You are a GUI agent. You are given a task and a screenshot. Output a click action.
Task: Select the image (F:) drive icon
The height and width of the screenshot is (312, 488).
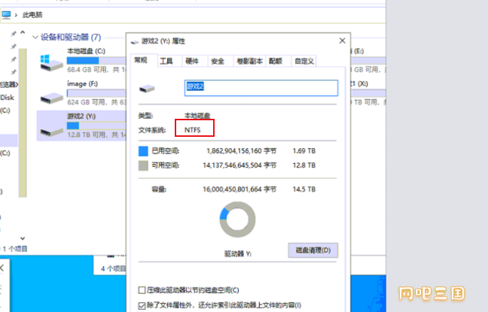(x=51, y=98)
